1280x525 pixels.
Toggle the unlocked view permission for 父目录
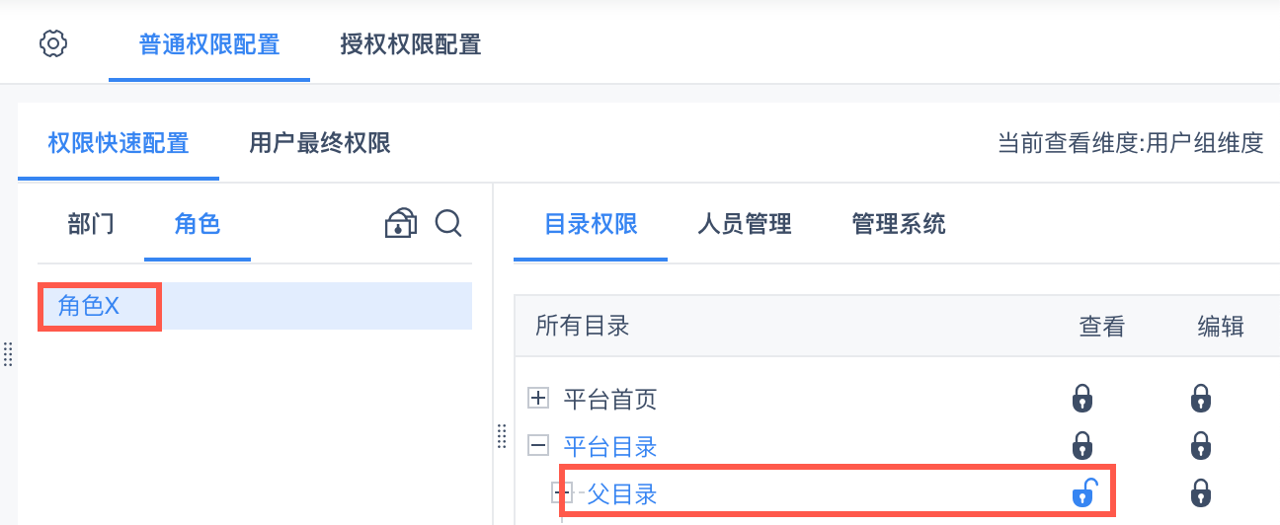pos(1084,491)
